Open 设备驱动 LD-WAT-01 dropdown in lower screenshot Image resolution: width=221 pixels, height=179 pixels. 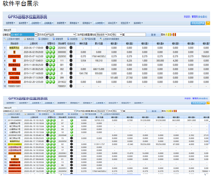coord(24,111)
